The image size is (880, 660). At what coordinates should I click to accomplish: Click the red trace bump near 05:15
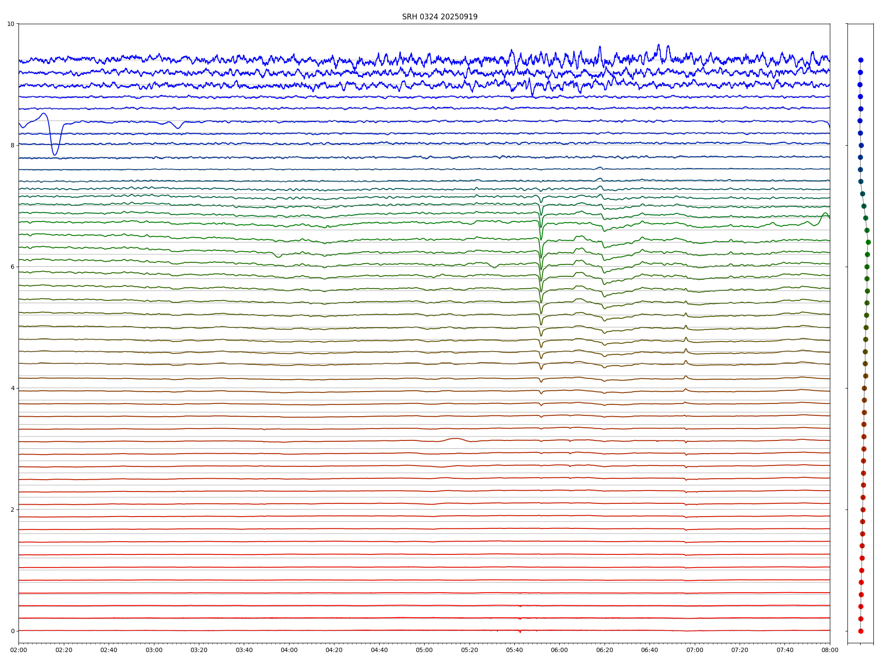click(x=455, y=439)
